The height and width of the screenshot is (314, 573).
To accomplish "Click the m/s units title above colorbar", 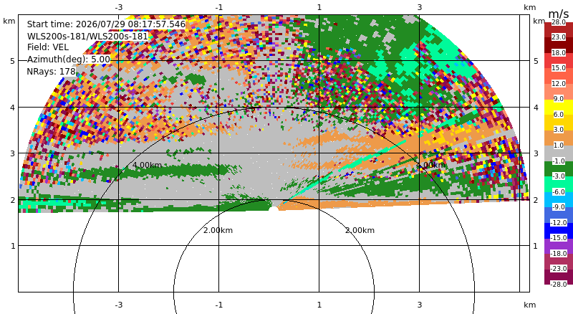I will pos(559,14).
